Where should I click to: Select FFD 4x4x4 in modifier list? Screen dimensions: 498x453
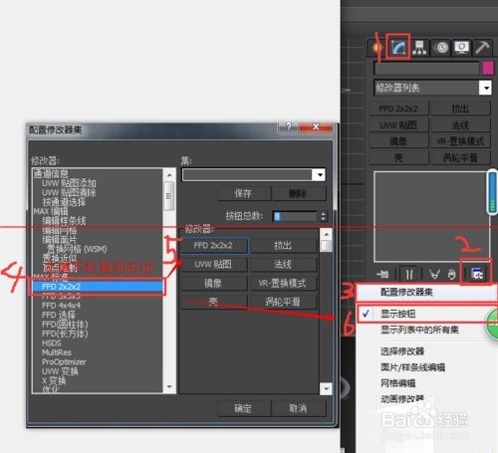click(61, 305)
